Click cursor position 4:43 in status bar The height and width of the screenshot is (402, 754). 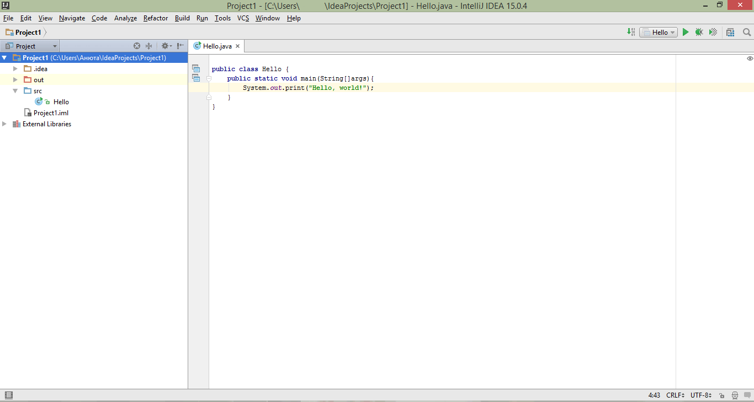tap(654, 395)
